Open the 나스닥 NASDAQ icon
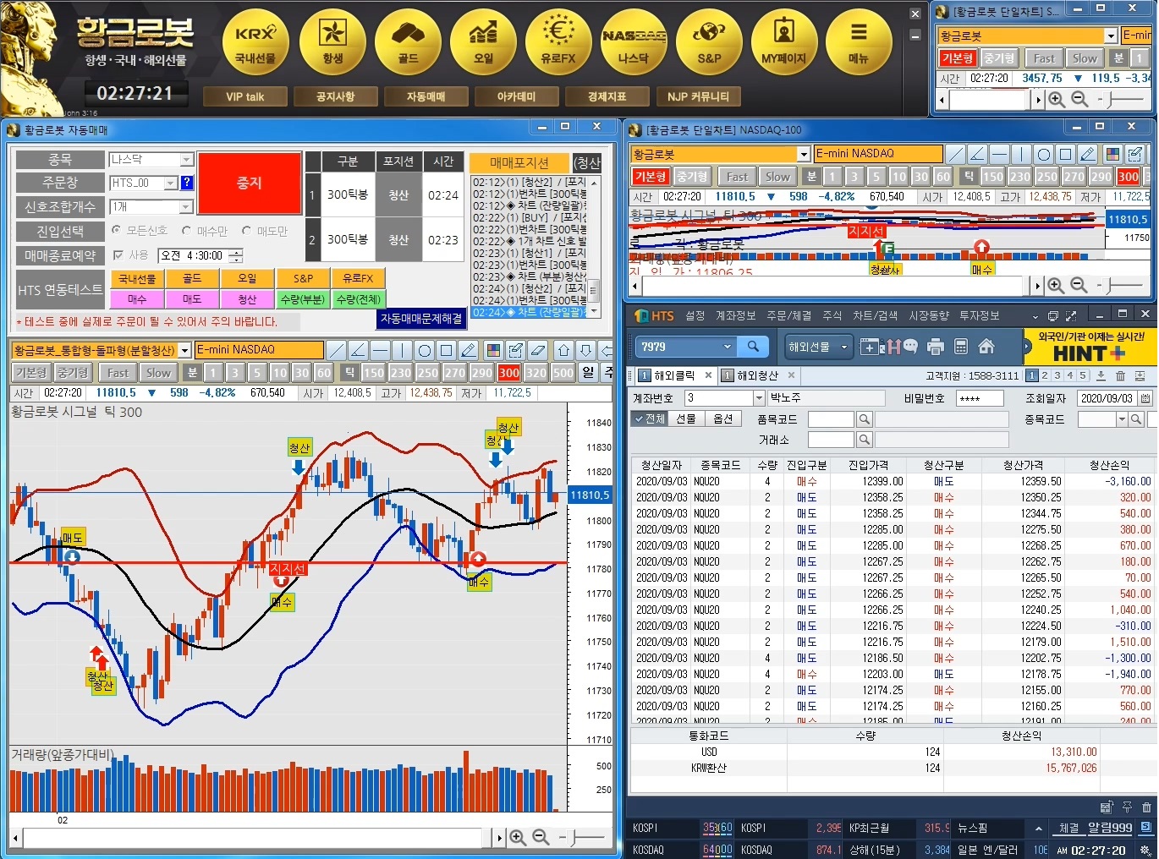 (x=634, y=42)
